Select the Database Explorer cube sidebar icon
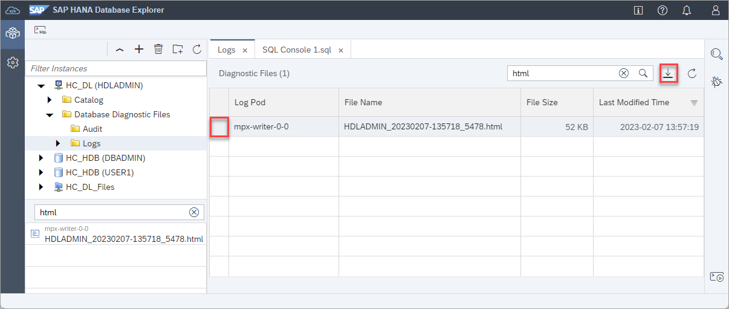 12,34
